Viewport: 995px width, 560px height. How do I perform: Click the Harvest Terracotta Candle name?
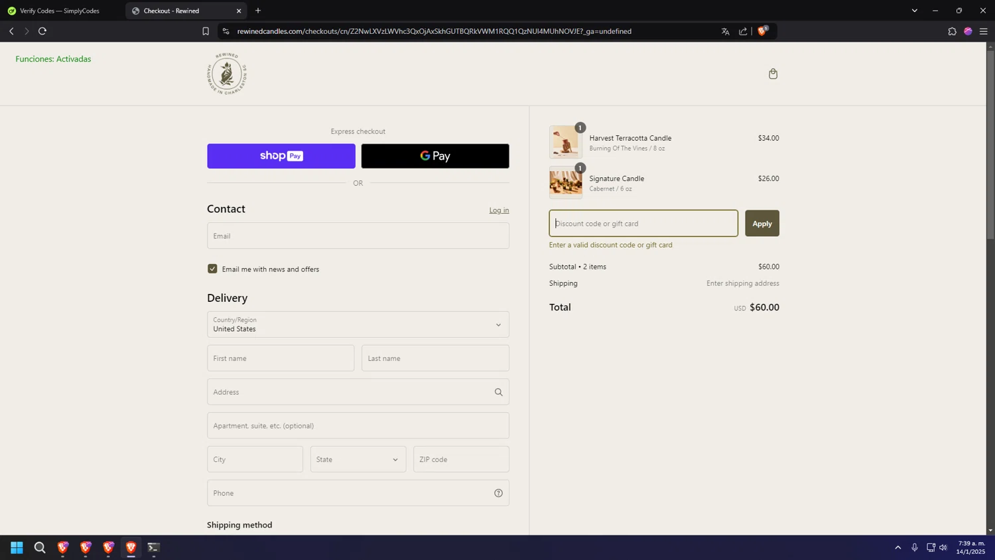[x=630, y=138]
